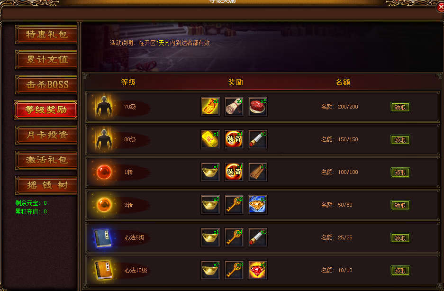Select the golden key icon in 3转 row
This screenshot has width=444, height=291.
234,205
